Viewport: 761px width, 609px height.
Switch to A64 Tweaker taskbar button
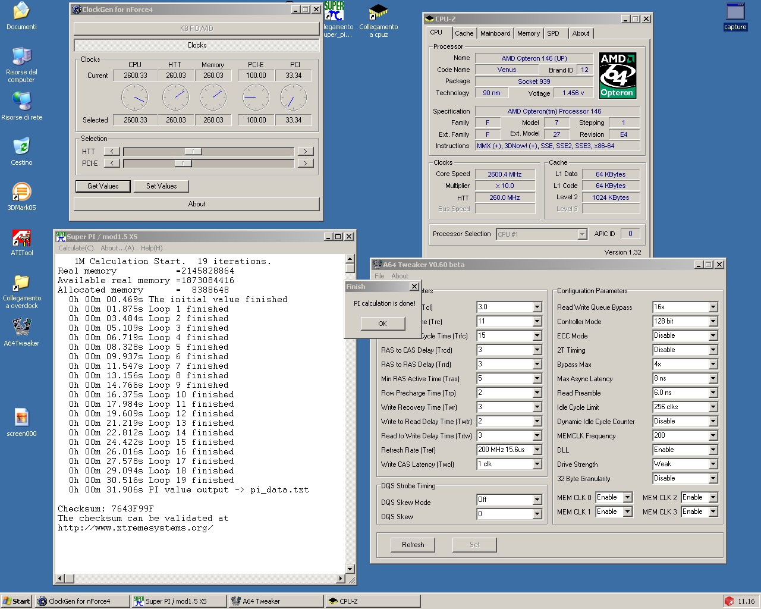click(x=276, y=601)
